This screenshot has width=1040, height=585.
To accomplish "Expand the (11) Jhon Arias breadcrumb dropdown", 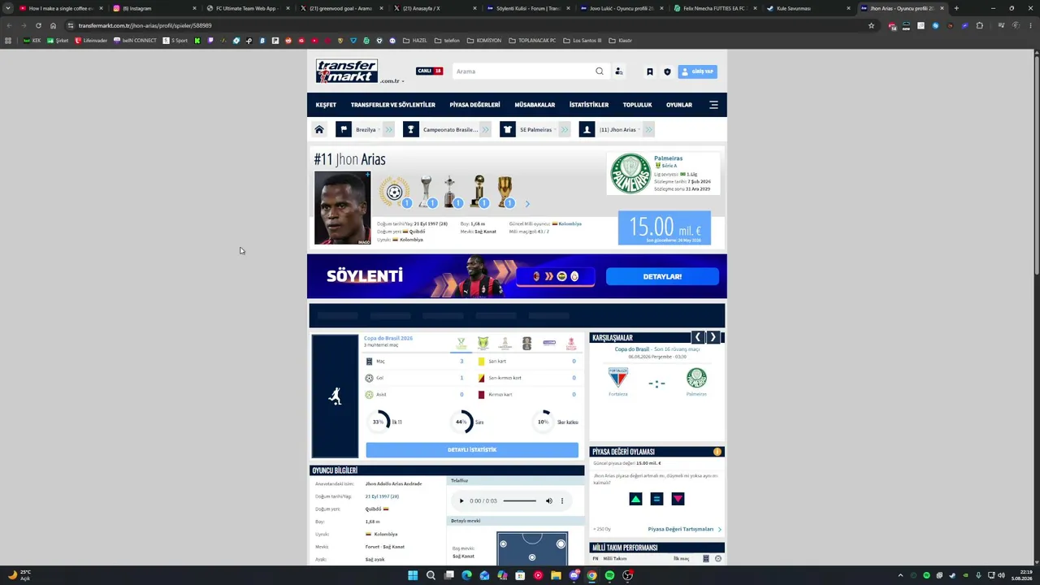I will (x=648, y=130).
